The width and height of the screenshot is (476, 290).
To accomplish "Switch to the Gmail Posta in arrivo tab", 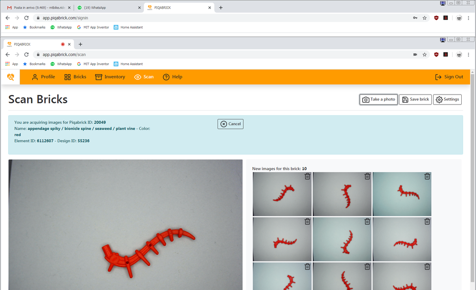I will click(38, 8).
